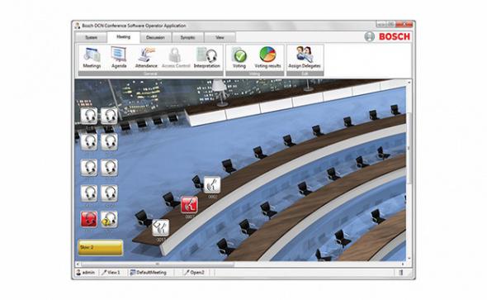The image size is (487, 300).
Task: Select the red interpreter headset icon
Action: pos(89,219)
